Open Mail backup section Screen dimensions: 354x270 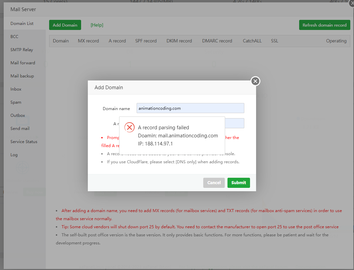pyautogui.click(x=22, y=76)
